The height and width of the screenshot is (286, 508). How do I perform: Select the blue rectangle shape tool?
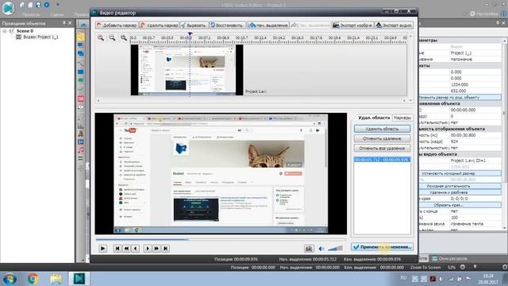coord(81,72)
